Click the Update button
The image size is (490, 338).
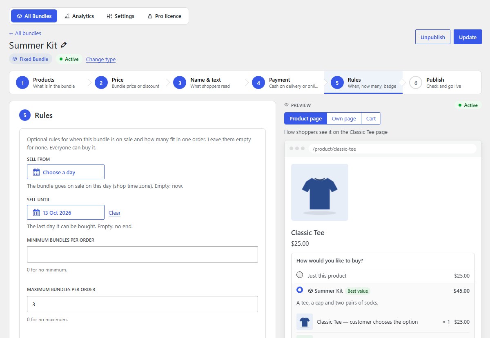[468, 37]
